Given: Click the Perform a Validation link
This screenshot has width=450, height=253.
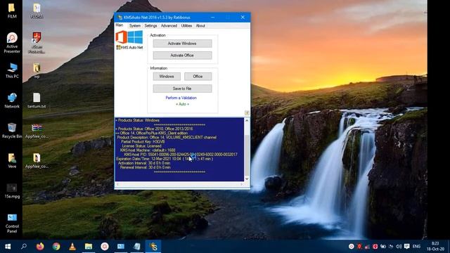Looking at the screenshot, I should click(x=181, y=98).
